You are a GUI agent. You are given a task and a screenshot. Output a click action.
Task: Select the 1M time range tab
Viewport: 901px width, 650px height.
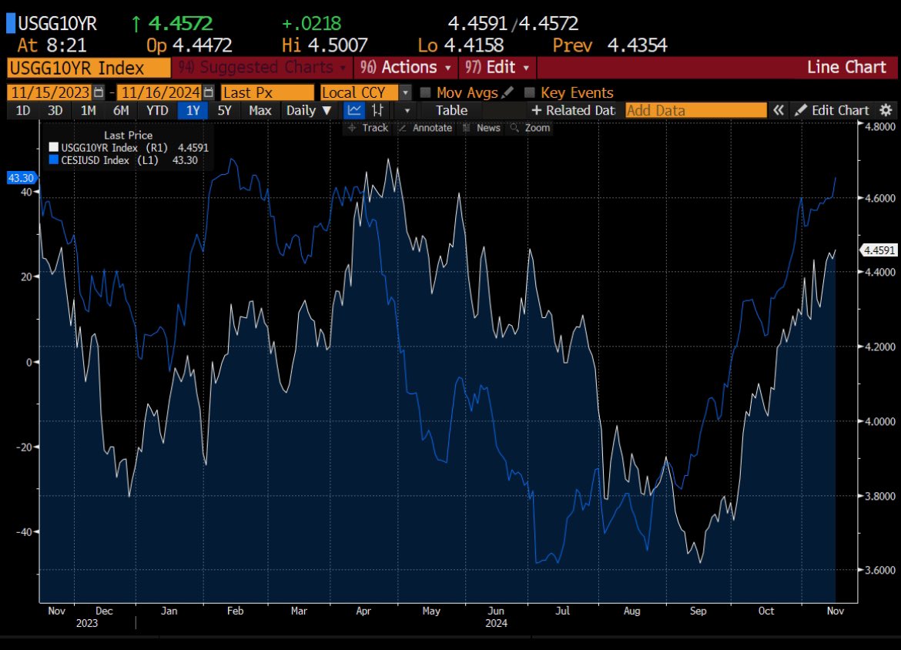88,110
